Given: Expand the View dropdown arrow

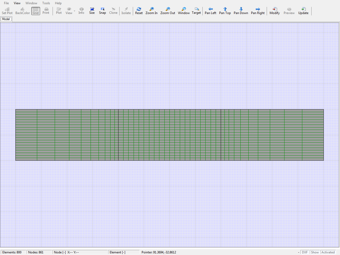Looking at the screenshot, I should coord(75,11).
